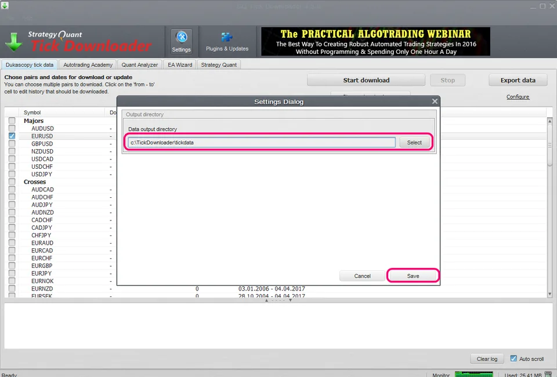Open Settings from the toolbar icon
Viewport: 557px width, 377px height.
coord(181,42)
